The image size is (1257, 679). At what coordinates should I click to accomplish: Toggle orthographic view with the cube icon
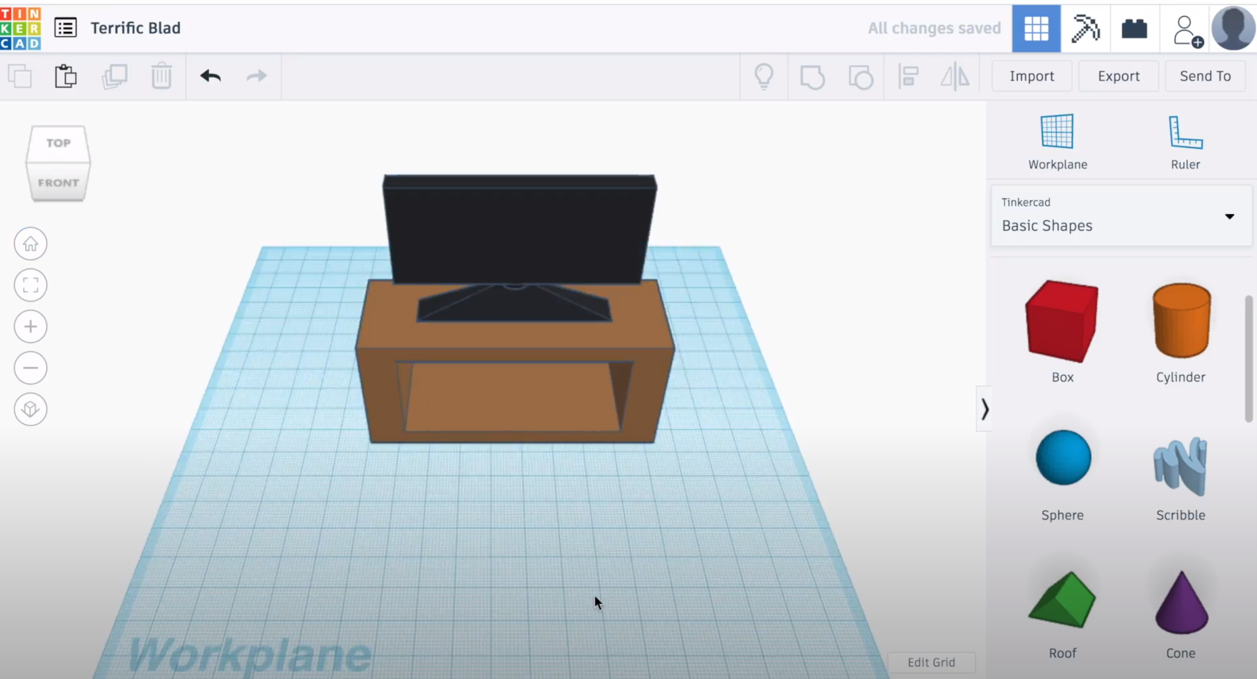(30, 409)
